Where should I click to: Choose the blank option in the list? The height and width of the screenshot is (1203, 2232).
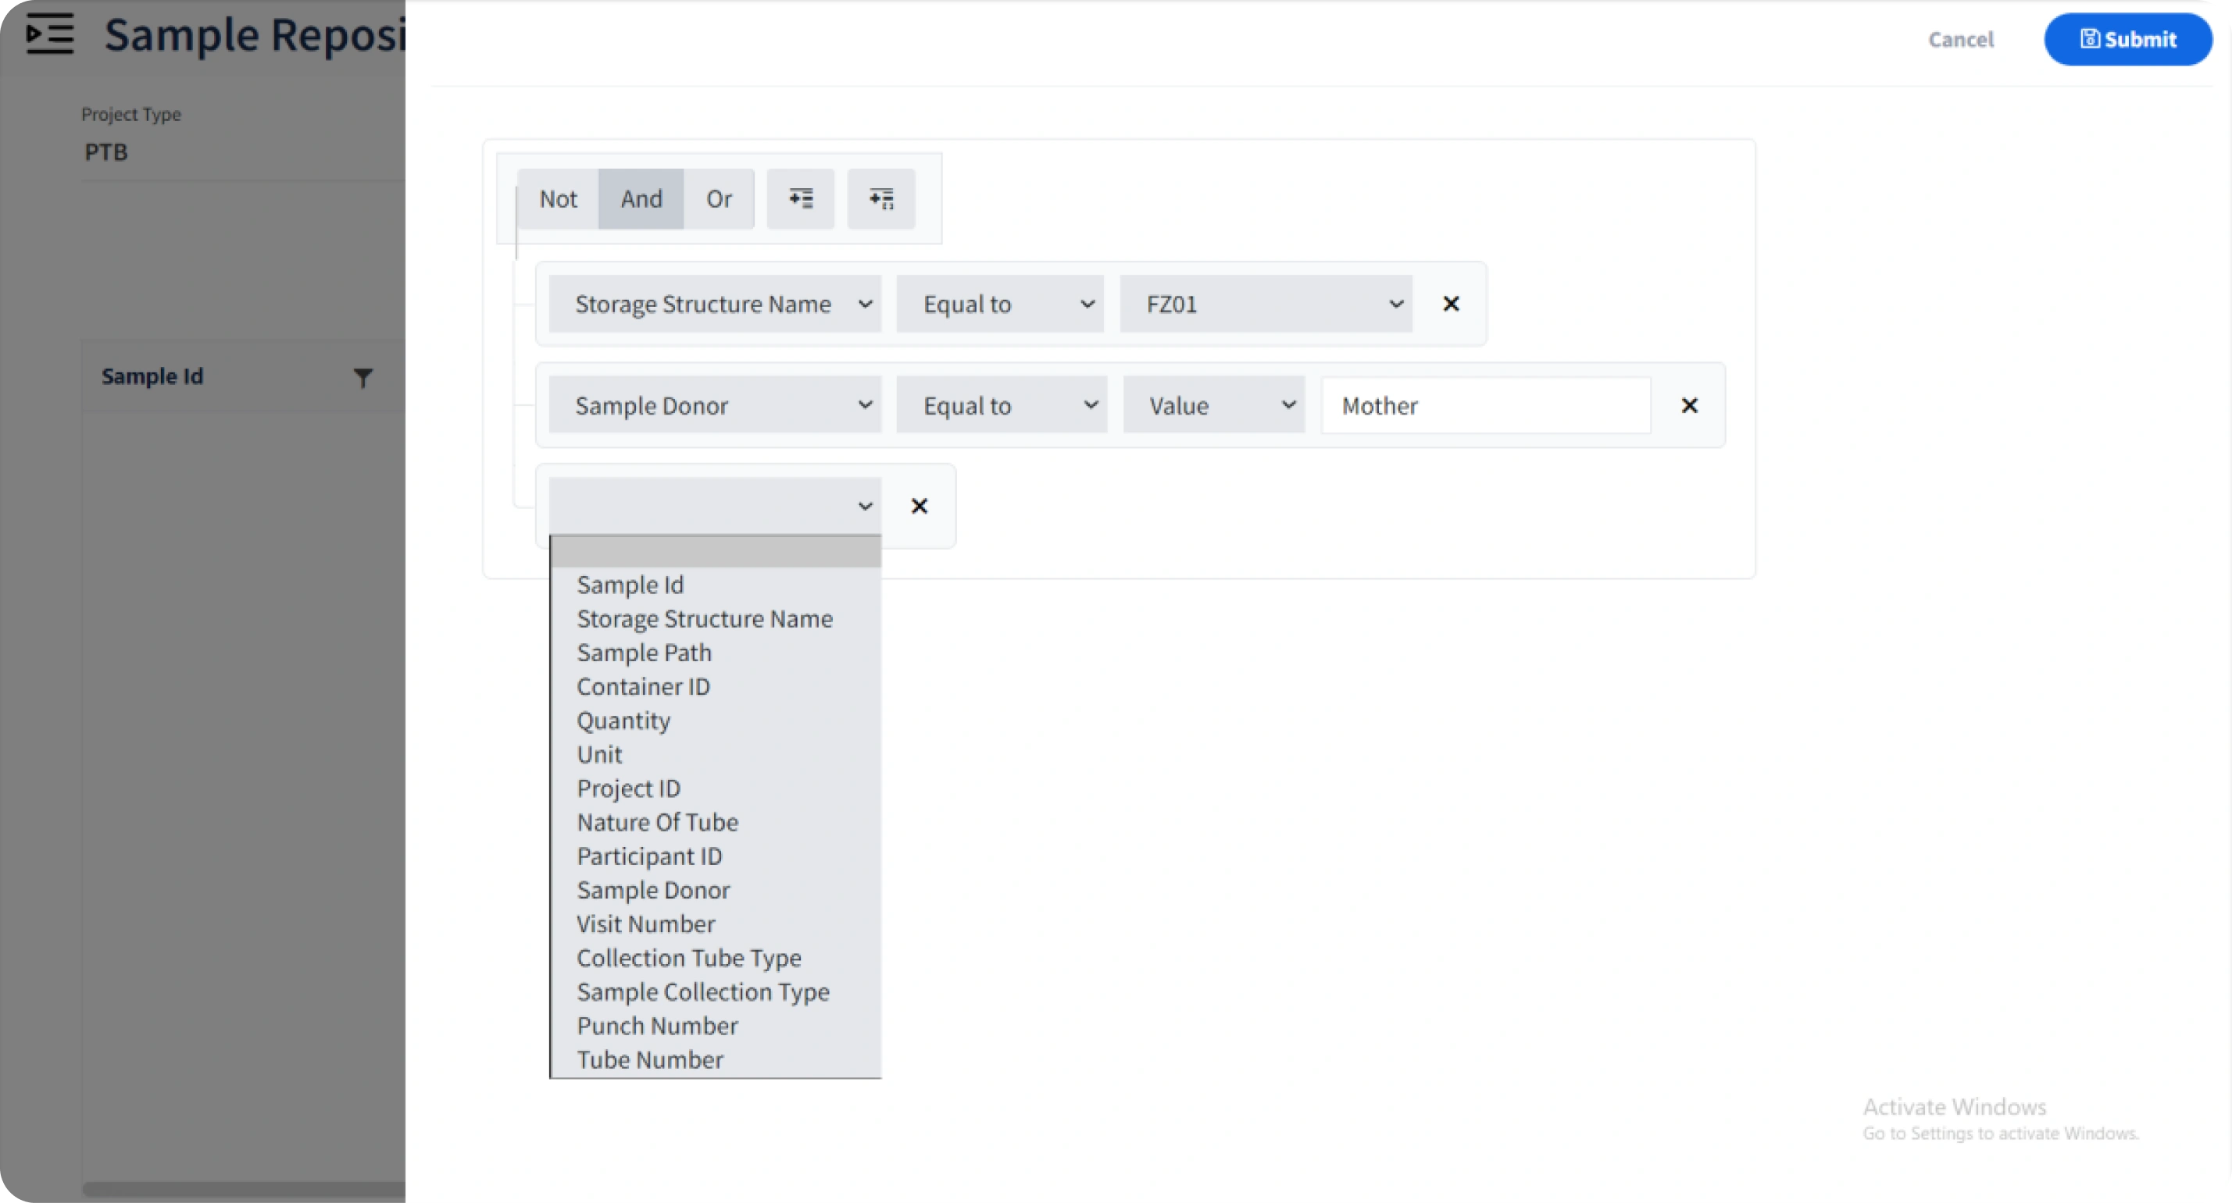[716, 552]
